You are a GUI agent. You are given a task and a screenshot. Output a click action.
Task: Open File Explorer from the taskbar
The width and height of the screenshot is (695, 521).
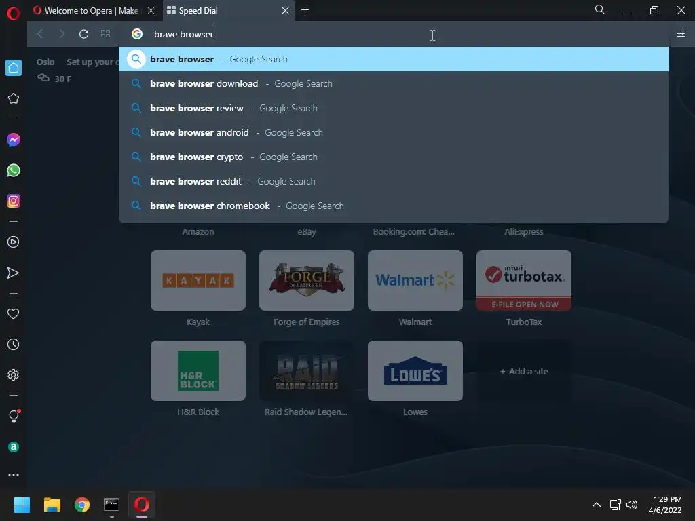52,505
